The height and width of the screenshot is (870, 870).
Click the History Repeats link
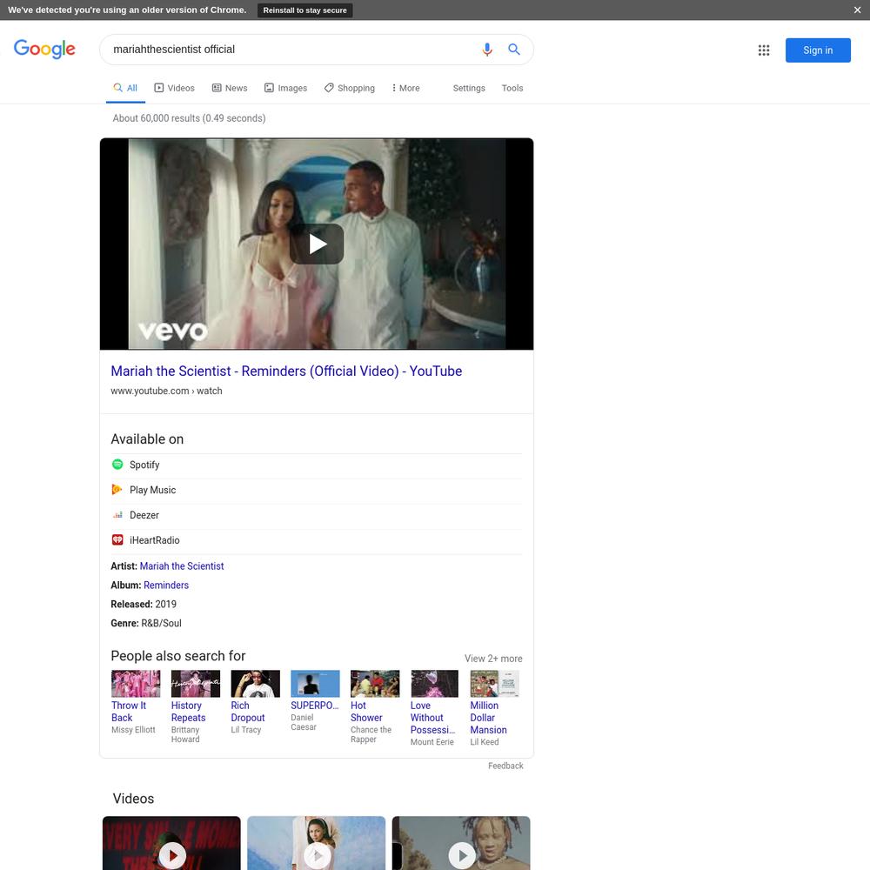(x=188, y=712)
